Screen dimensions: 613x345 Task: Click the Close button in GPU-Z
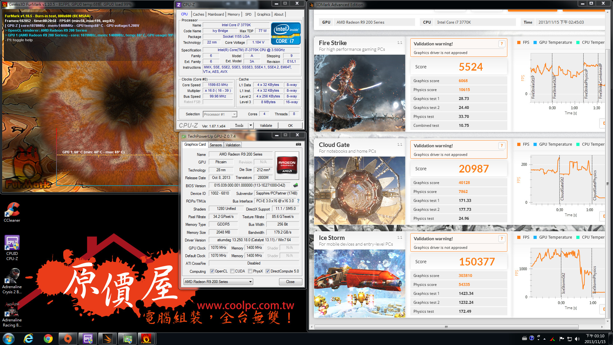[x=290, y=282]
